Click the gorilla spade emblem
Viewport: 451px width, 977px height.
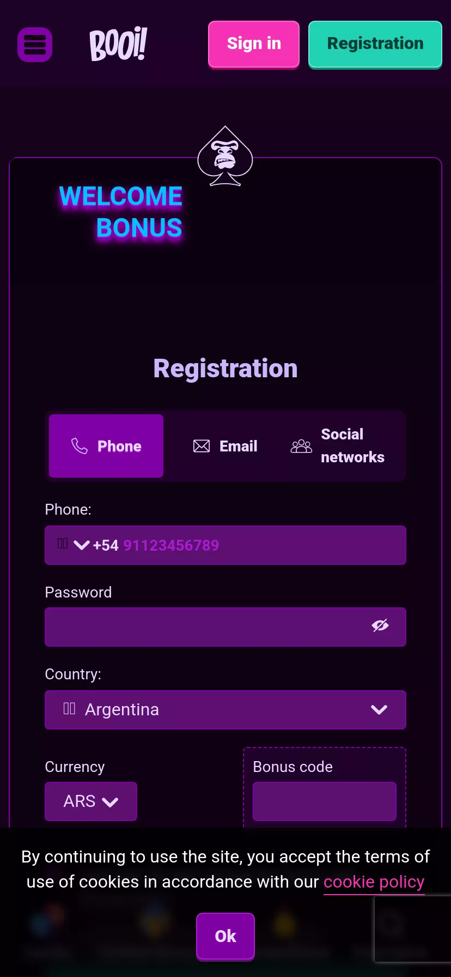tap(225, 157)
